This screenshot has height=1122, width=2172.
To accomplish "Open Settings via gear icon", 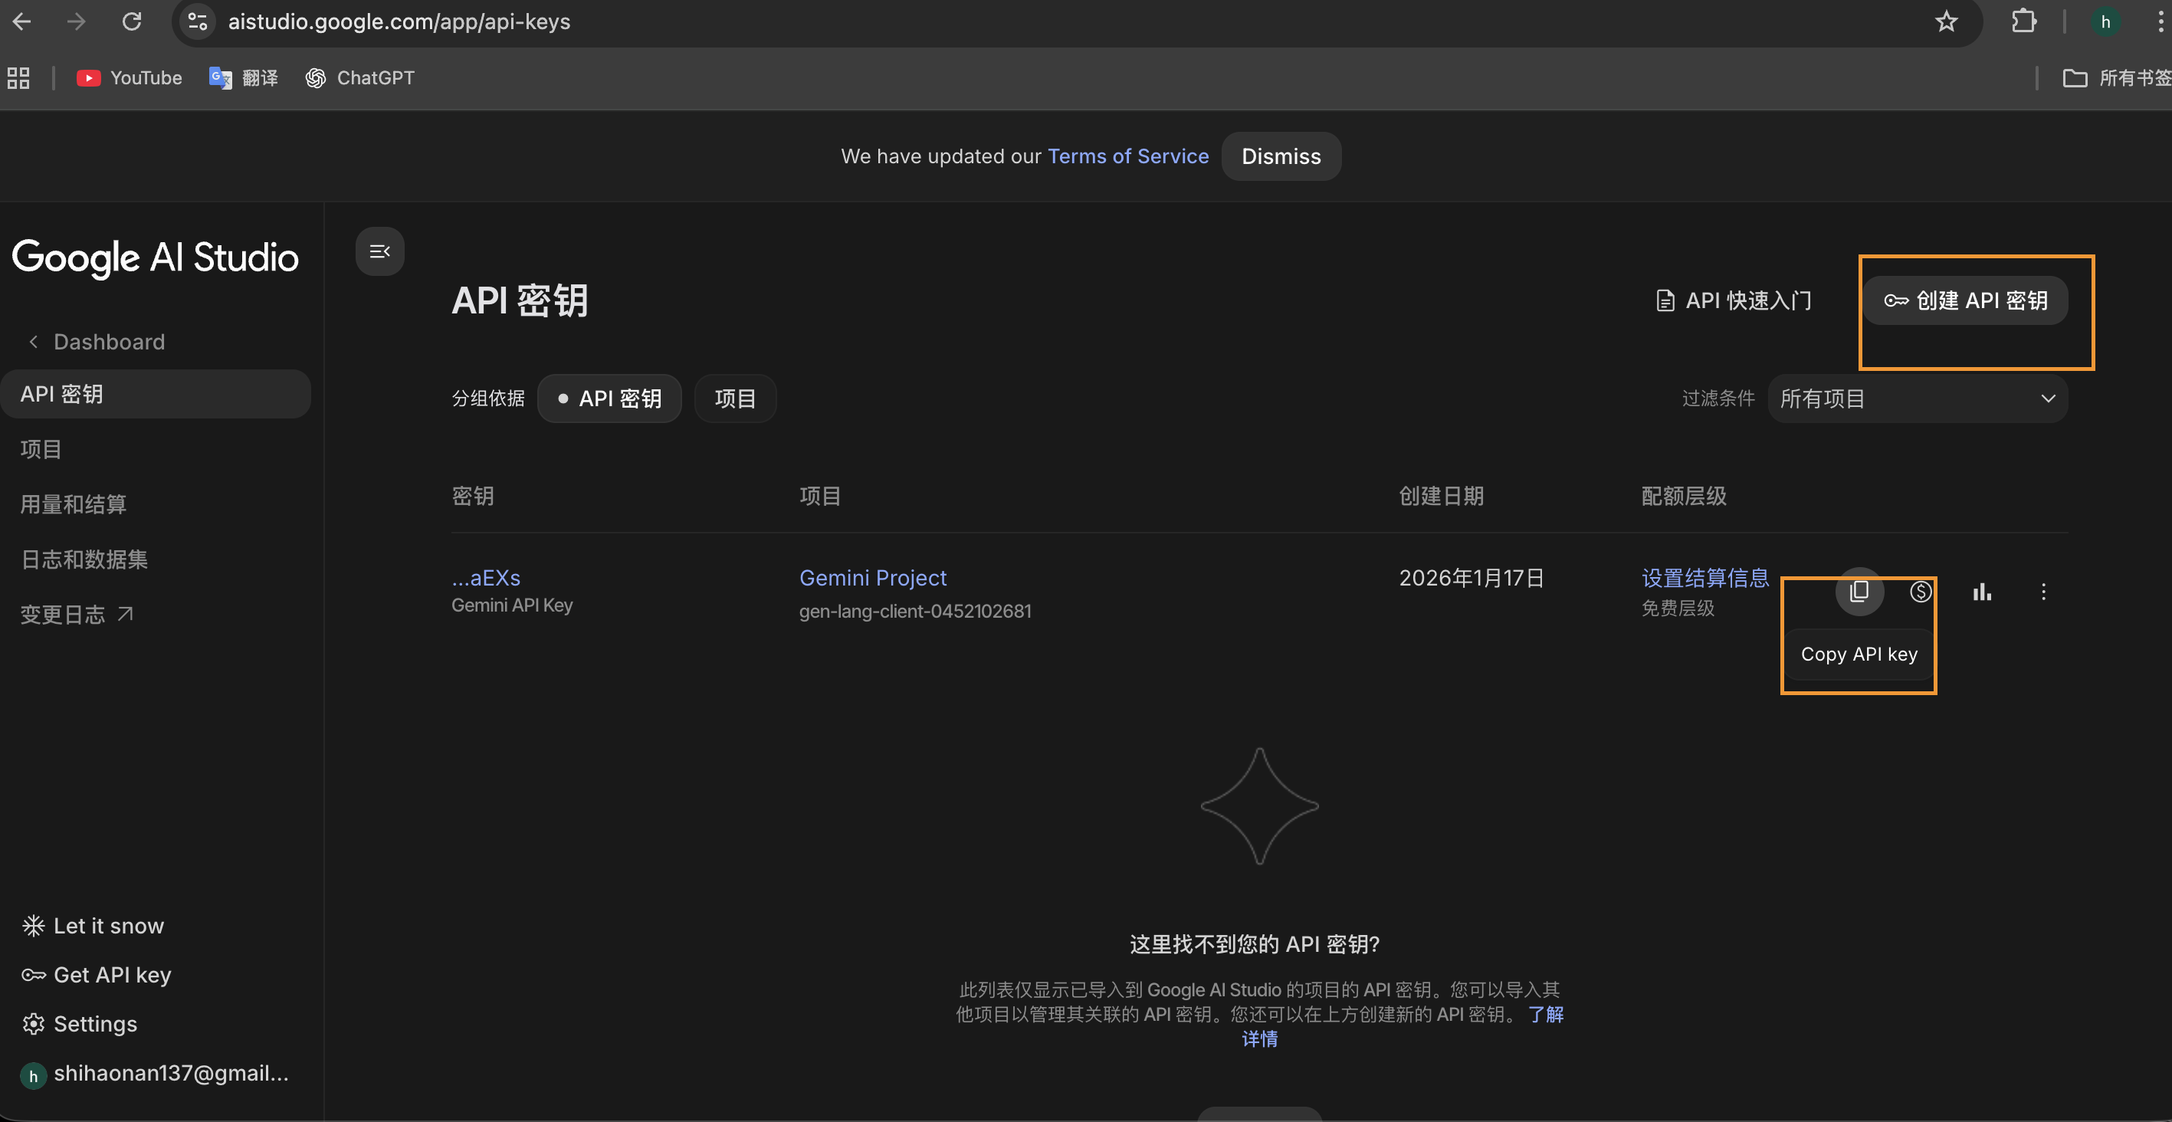I will point(34,1023).
